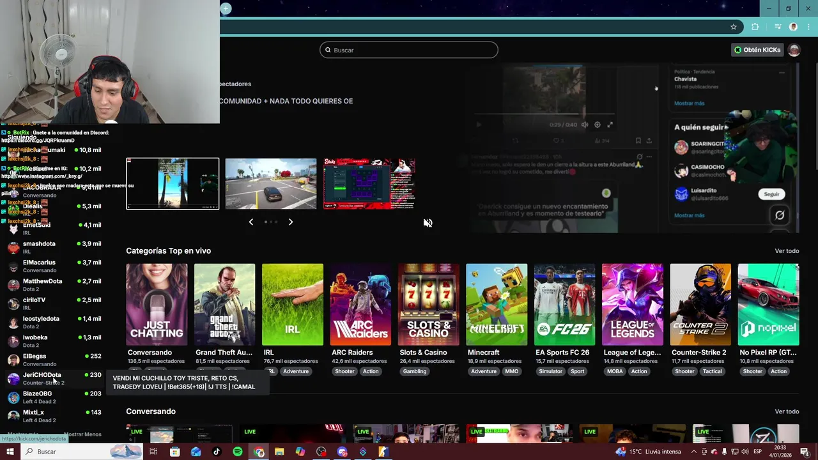
Task: Click the Tactical tag under Counter-Strike 2
Action: click(712, 371)
